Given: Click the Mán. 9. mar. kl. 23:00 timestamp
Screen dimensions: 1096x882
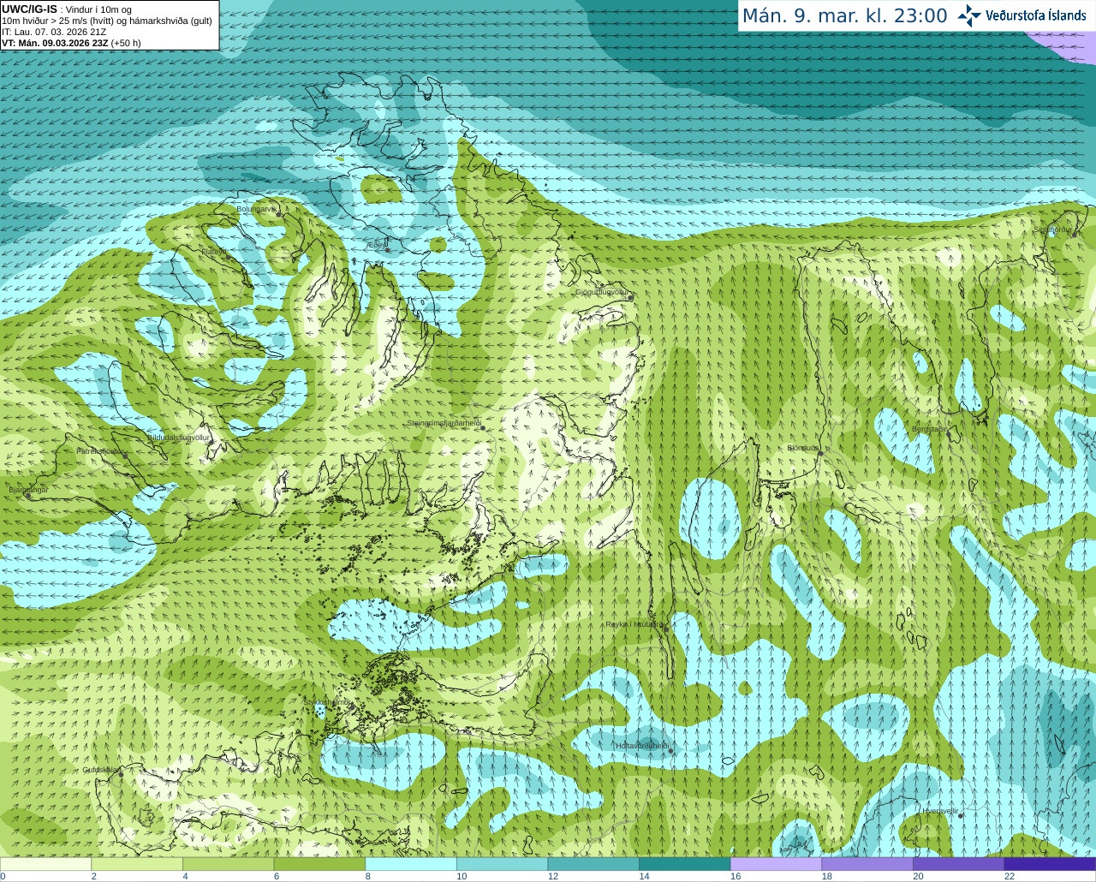Looking at the screenshot, I should (x=844, y=16).
